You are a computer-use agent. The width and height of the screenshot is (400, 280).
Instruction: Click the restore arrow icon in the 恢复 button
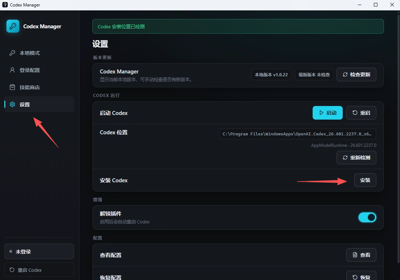point(355,277)
